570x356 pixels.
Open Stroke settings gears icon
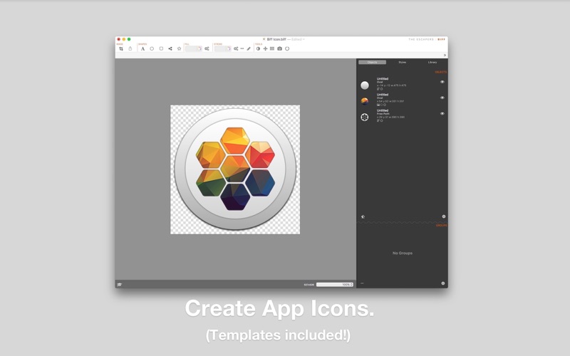236,48
